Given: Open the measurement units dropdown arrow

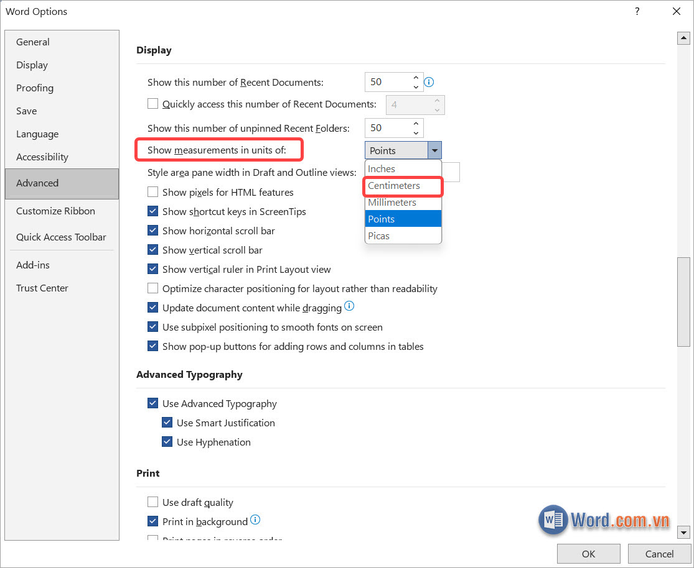Looking at the screenshot, I should click(434, 150).
